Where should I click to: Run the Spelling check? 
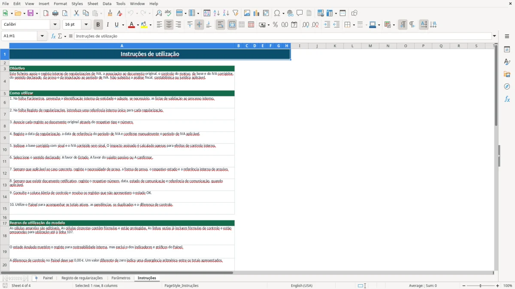pyautogui.click(x=168, y=13)
